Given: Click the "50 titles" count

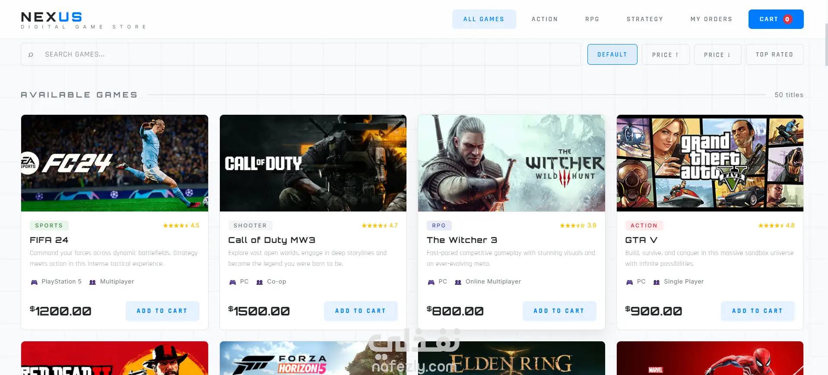Looking at the screenshot, I should 789,95.
